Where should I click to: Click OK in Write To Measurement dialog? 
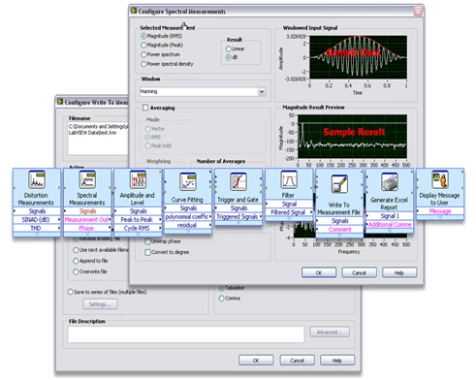[x=256, y=361]
